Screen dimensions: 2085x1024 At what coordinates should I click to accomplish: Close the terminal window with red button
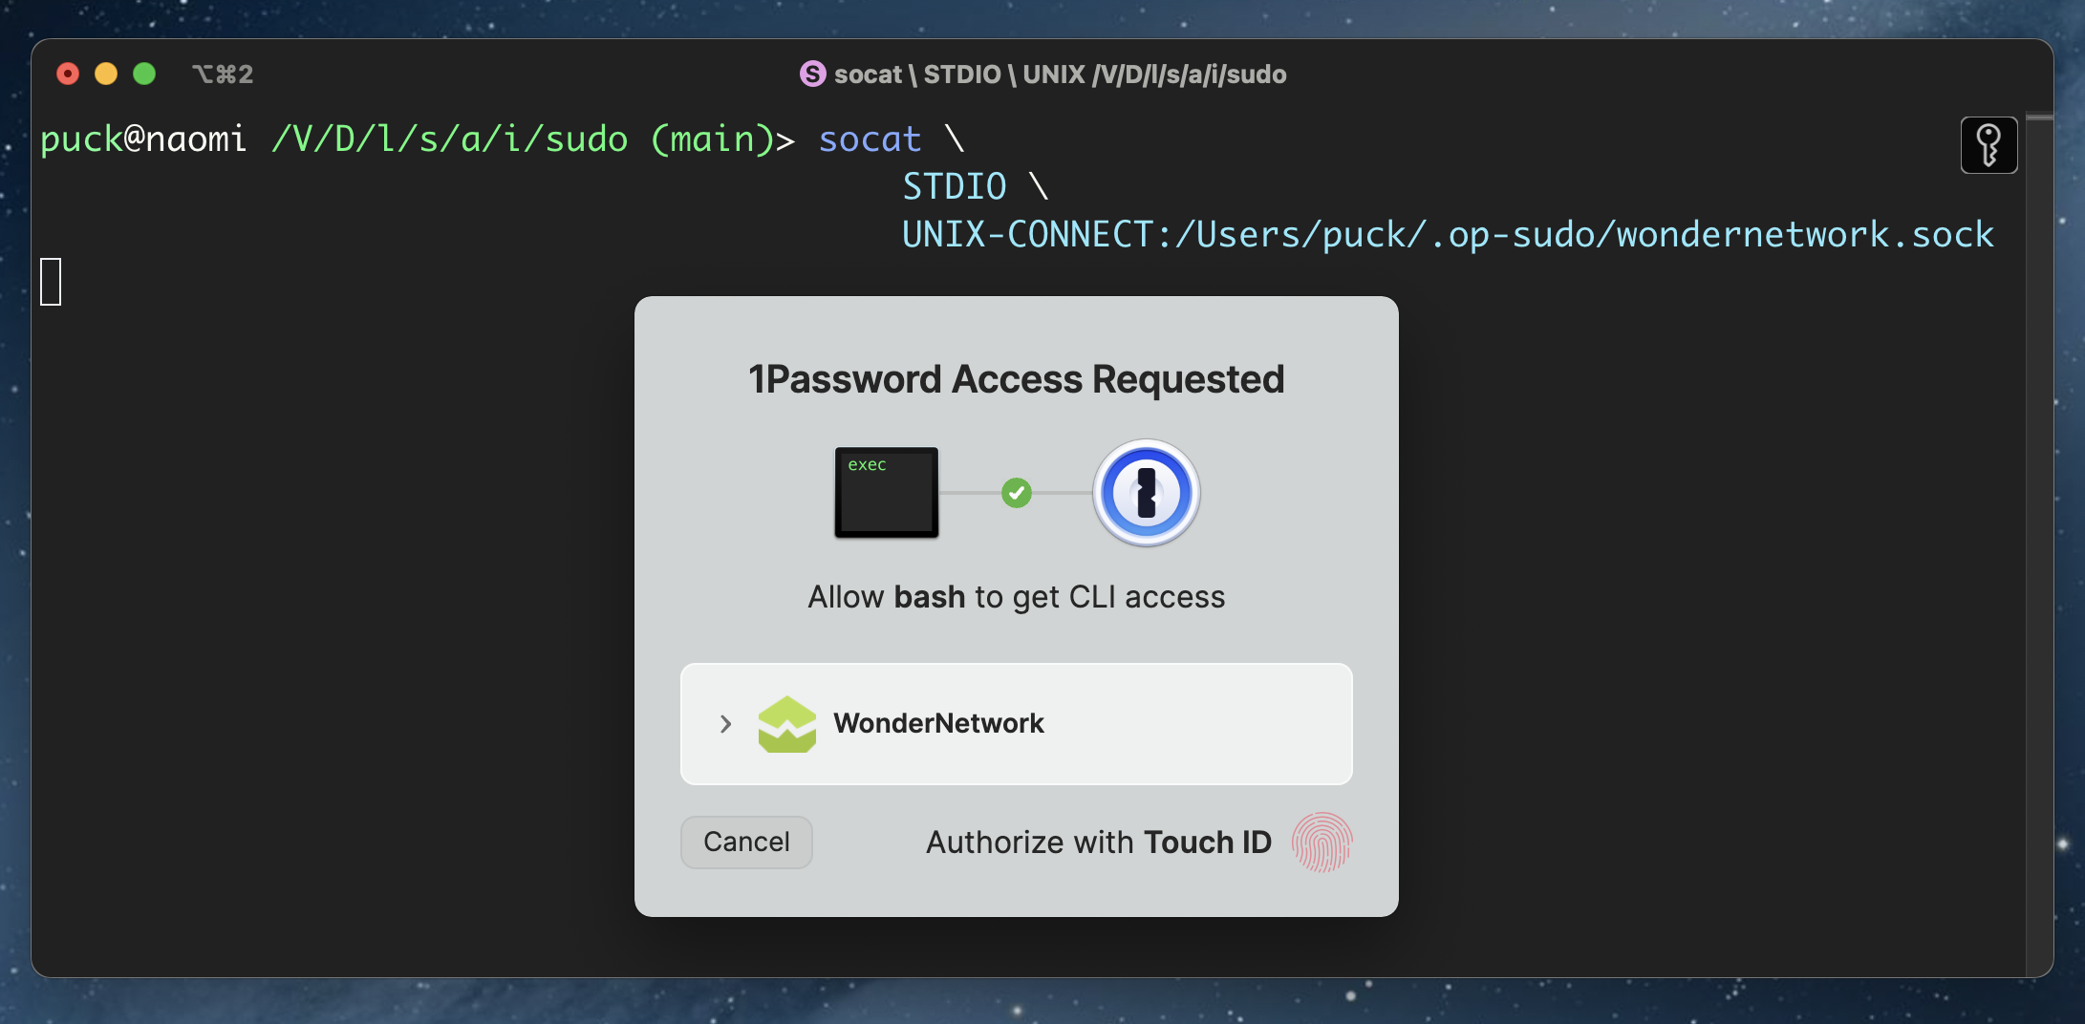coord(68,74)
